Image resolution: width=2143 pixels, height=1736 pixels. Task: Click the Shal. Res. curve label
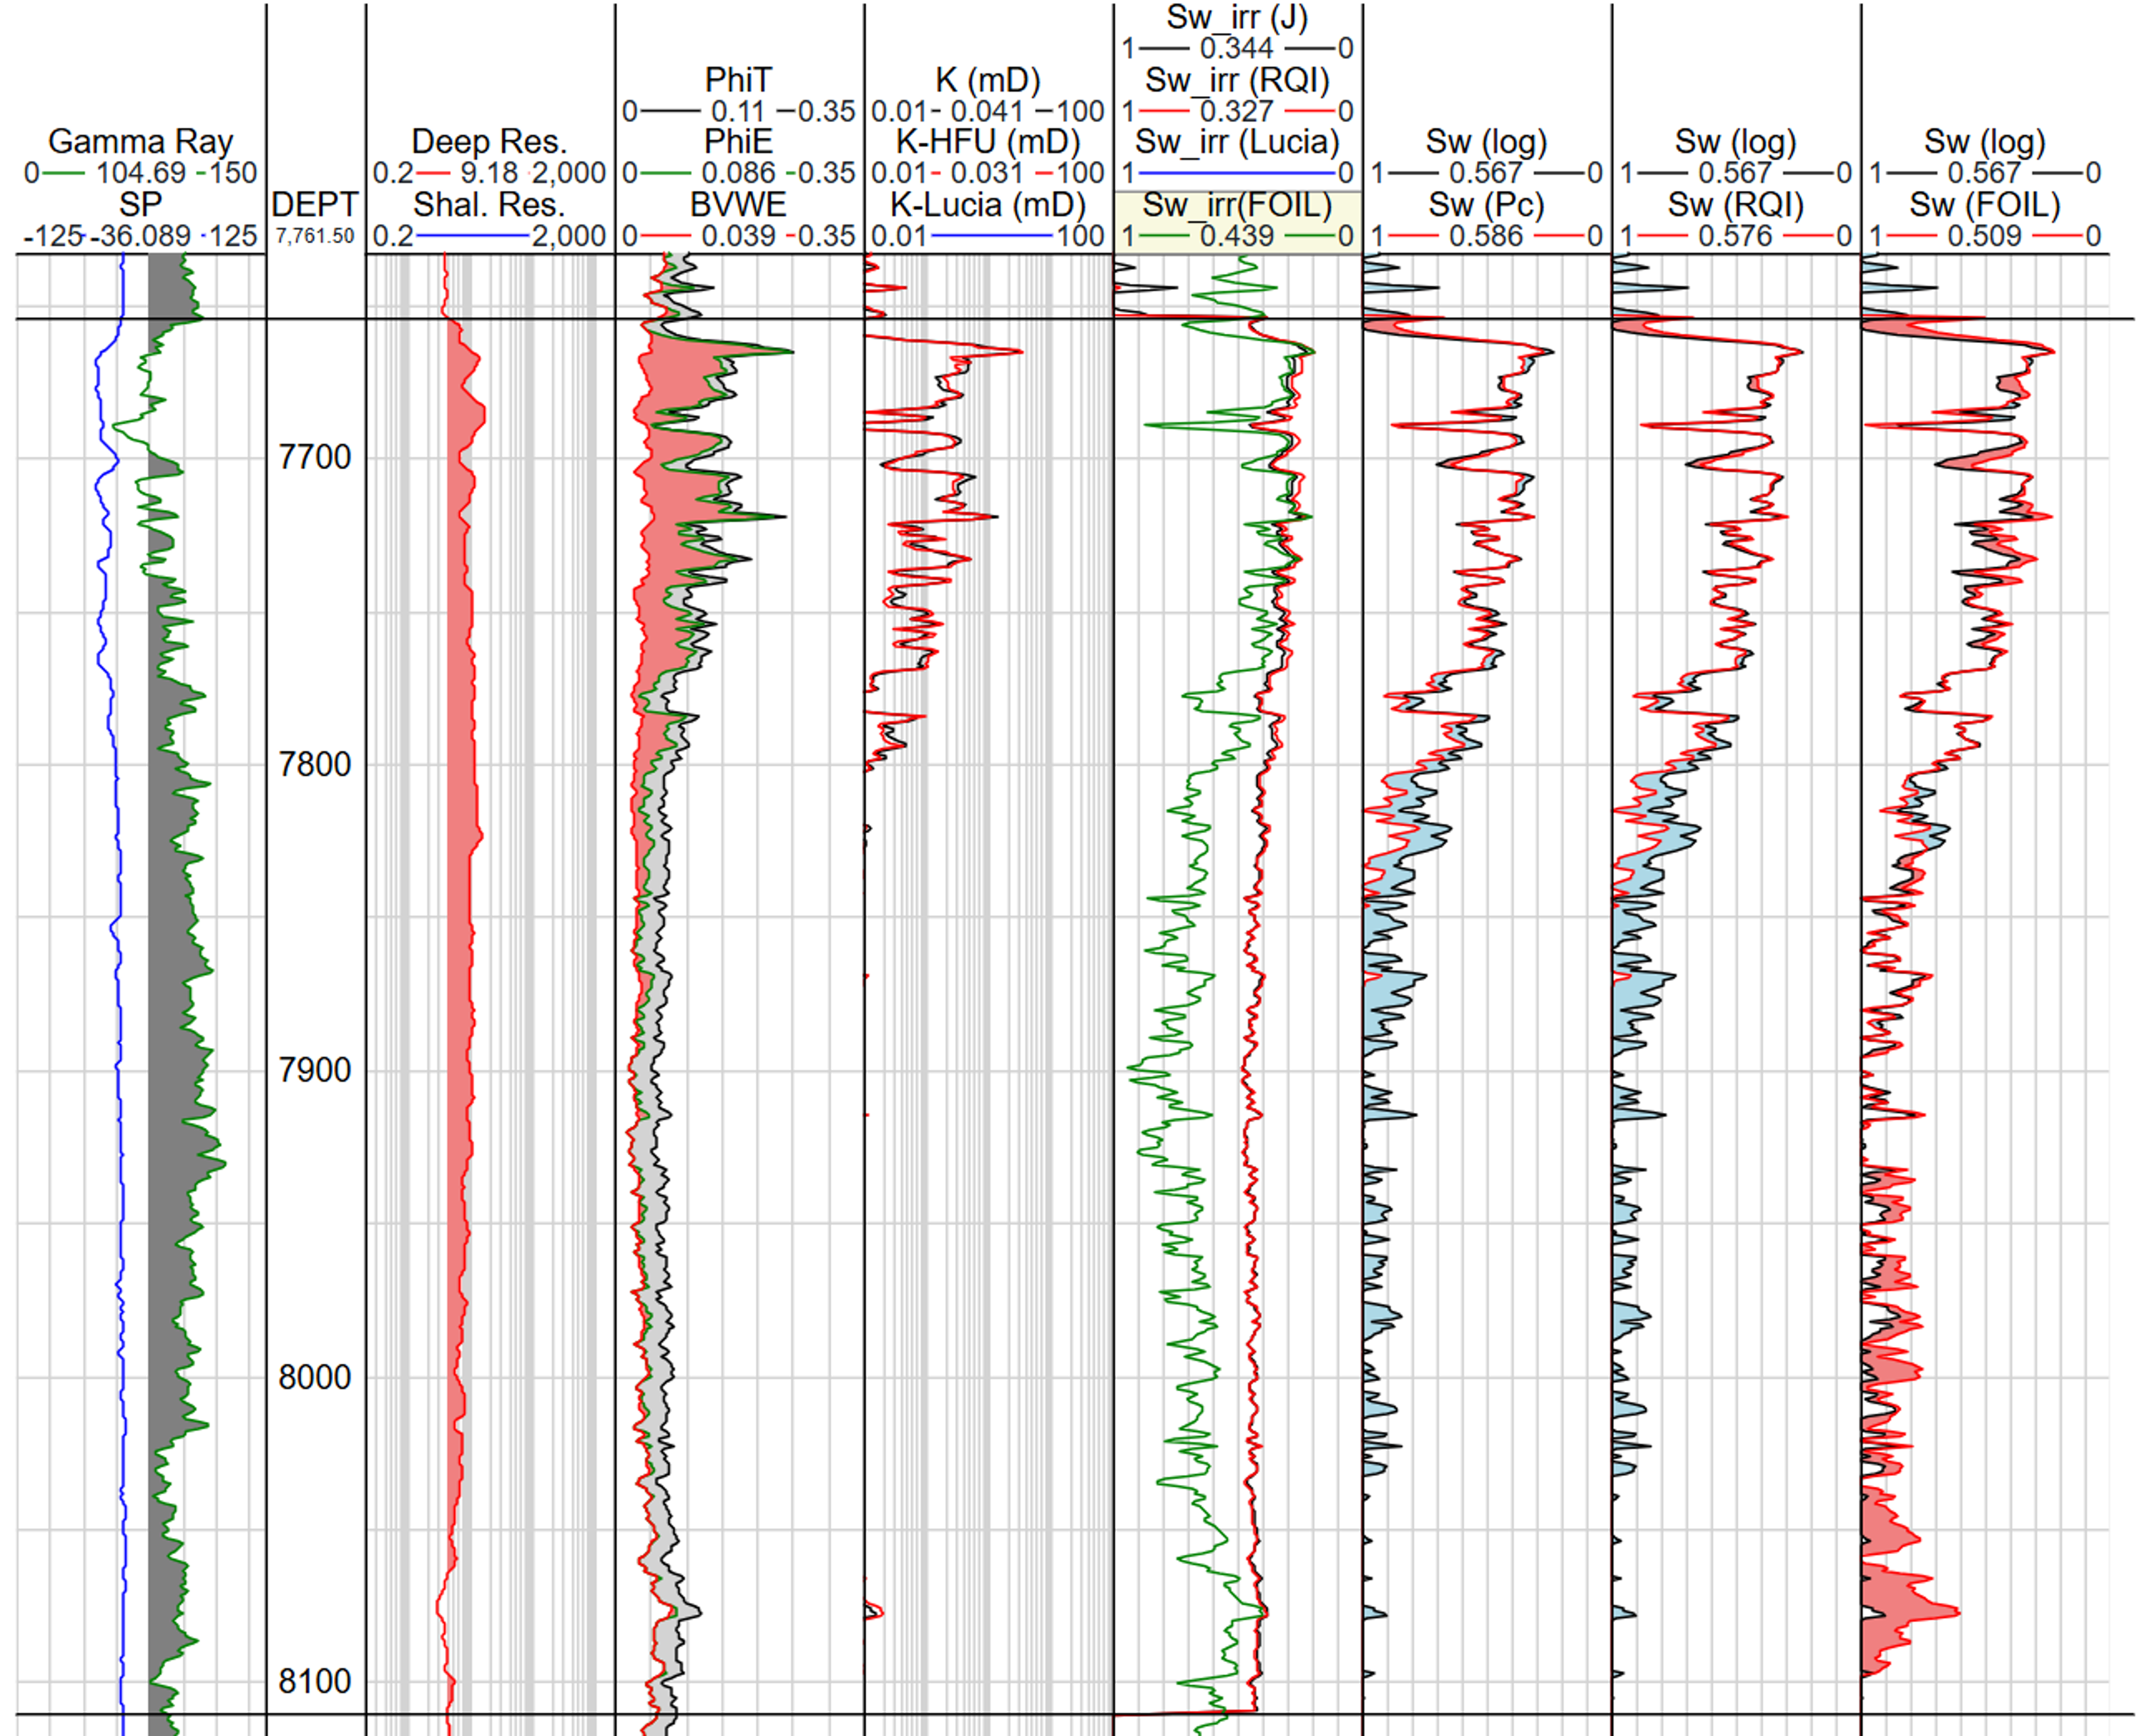(x=489, y=205)
